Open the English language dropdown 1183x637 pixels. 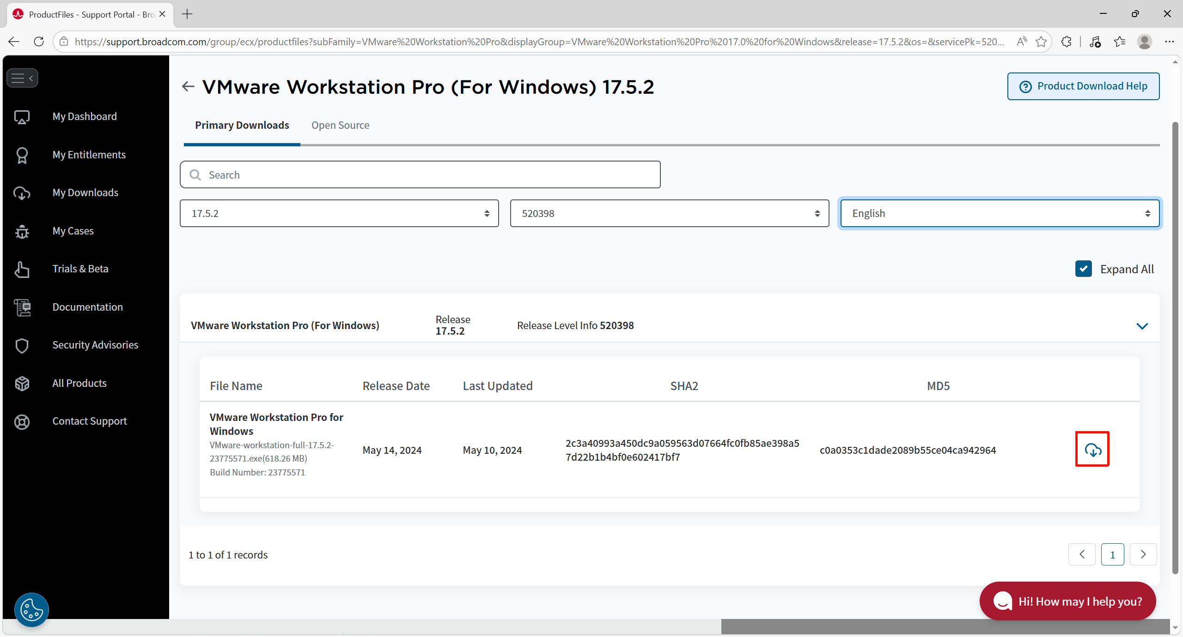click(x=1000, y=213)
